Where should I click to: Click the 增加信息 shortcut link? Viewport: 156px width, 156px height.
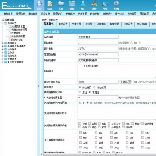[x=8, y=14]
